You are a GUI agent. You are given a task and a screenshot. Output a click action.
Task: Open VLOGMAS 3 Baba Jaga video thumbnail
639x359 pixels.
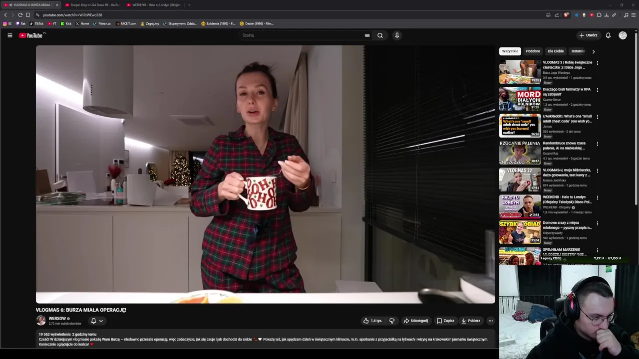pos(520,72)
